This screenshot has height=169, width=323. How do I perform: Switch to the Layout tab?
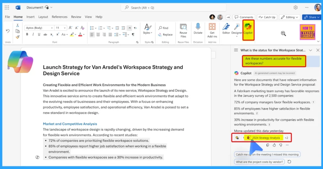point(43,17)
